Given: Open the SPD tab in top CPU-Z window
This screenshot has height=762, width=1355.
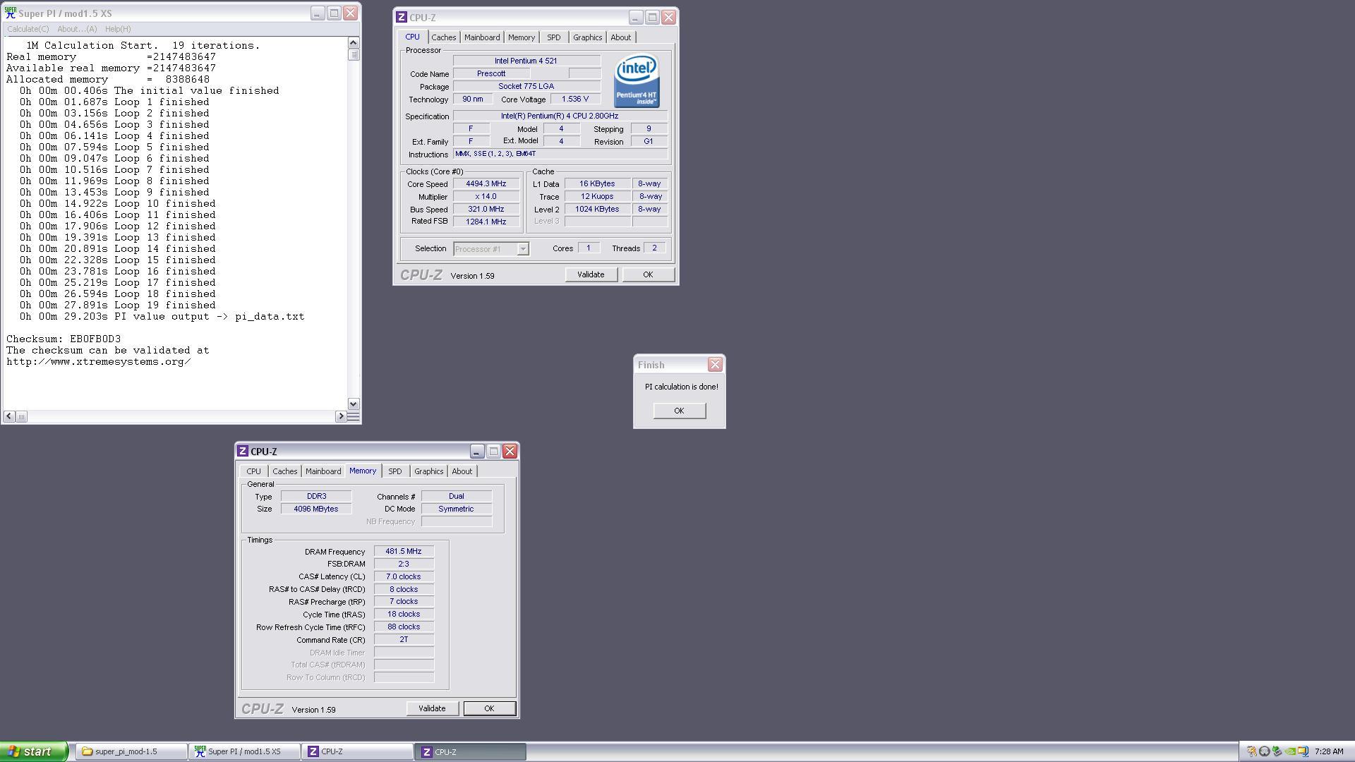Looking at the screenshot, I should [x=554, y=37].
